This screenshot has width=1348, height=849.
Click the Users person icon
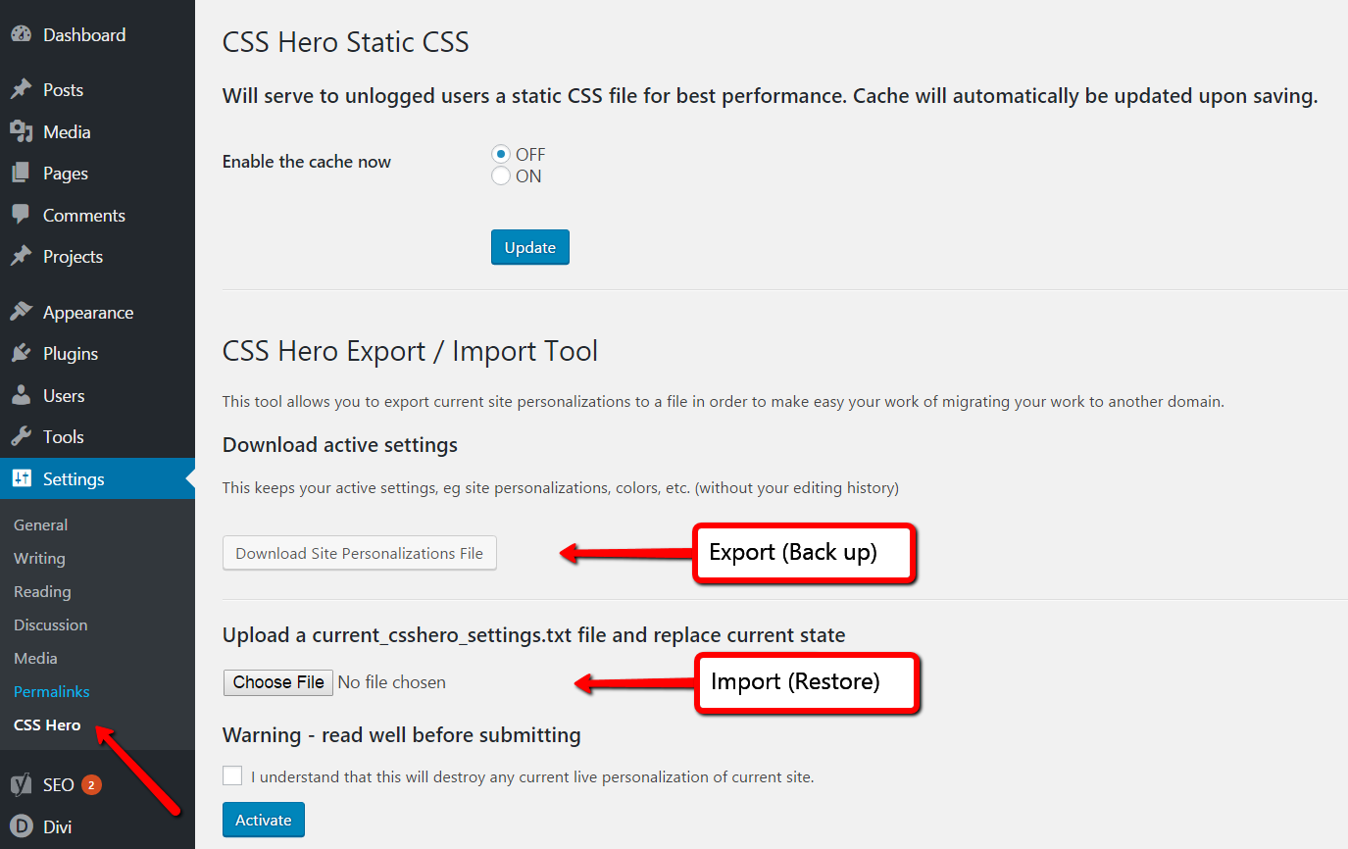[22, 395]
